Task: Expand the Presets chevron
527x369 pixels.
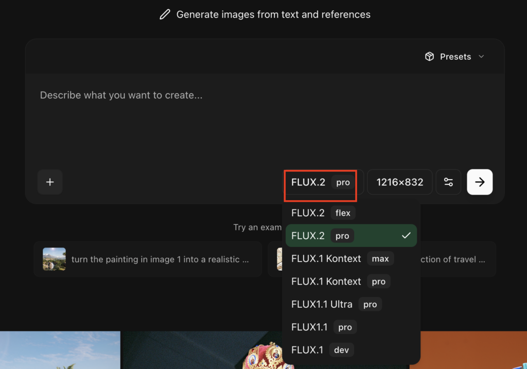Action: [x=482, y=57]
